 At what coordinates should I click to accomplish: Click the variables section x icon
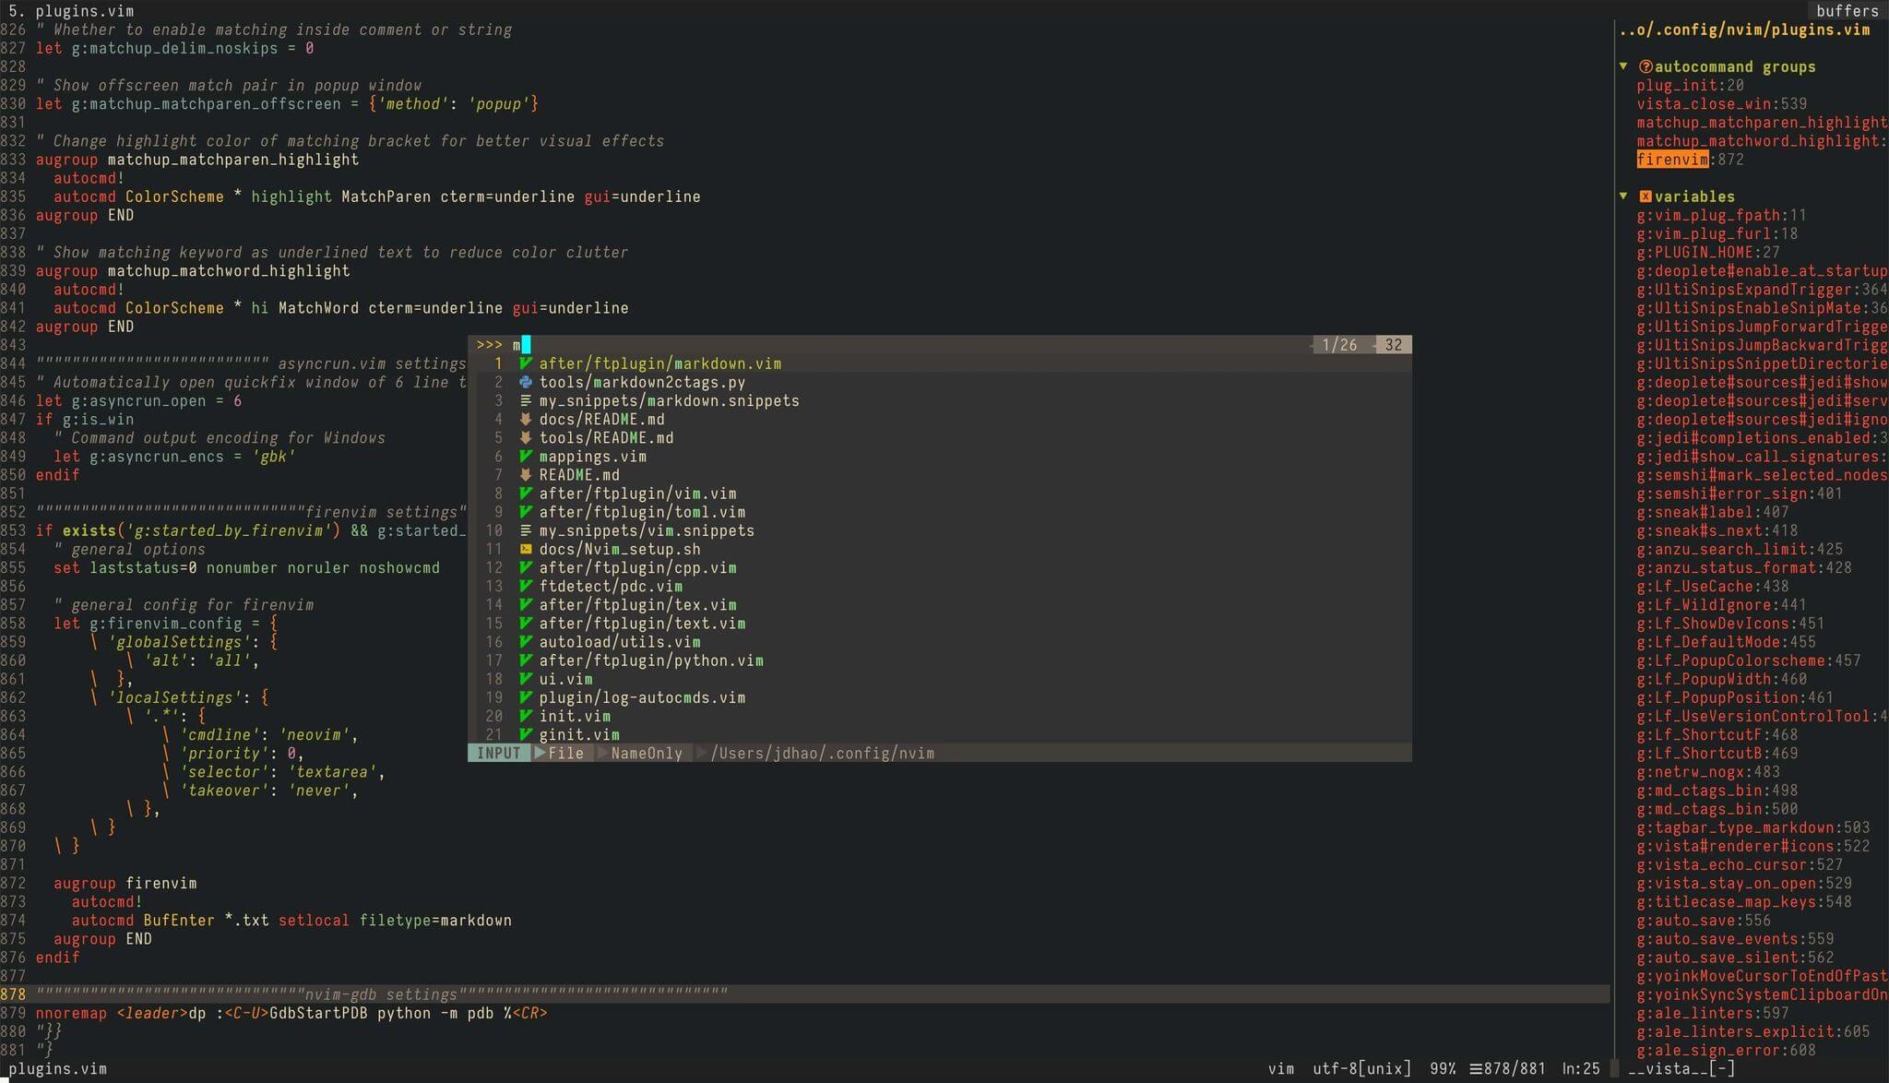(x=1645, y=196)
